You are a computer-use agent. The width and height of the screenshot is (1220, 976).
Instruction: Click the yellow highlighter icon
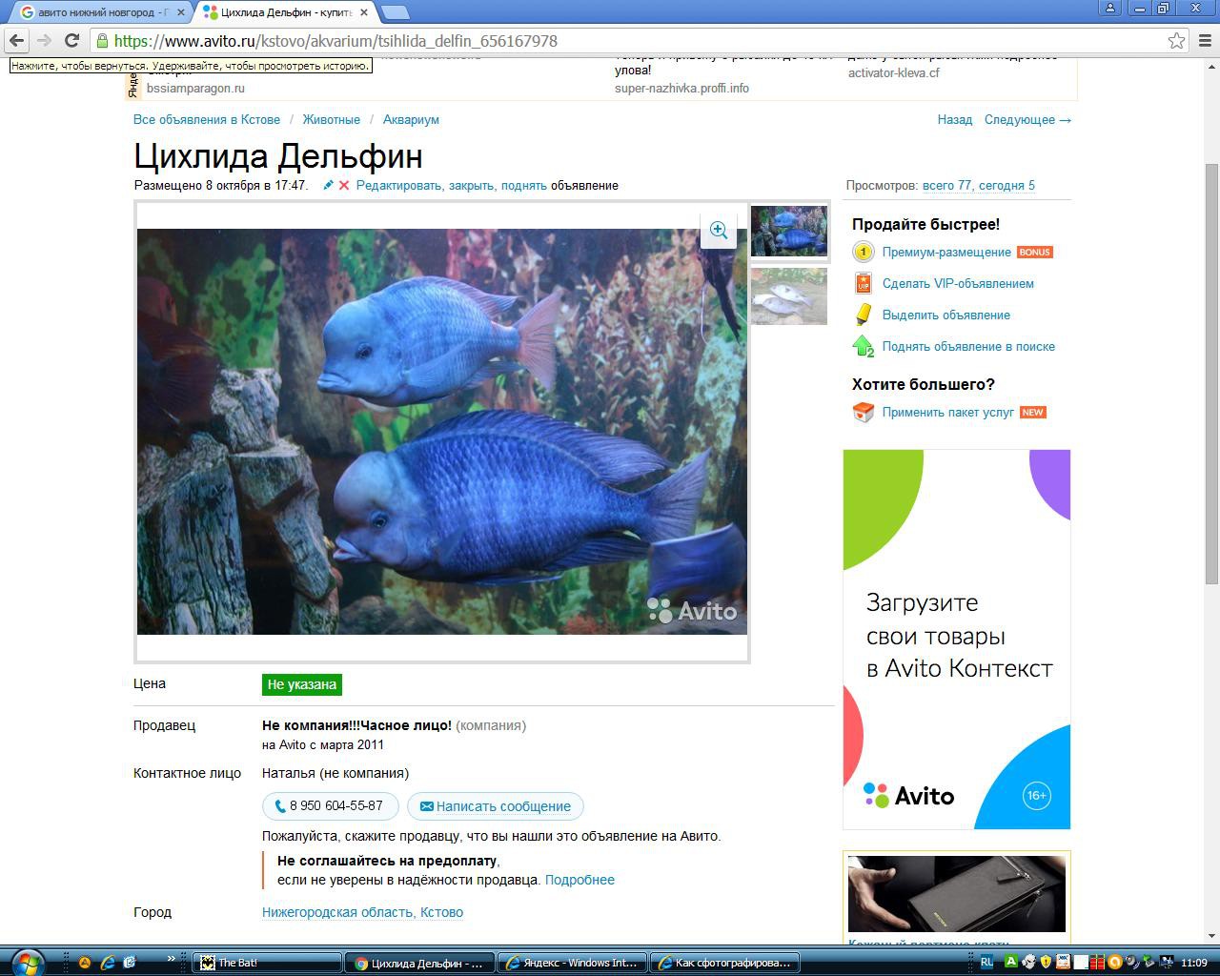tap(863, 315)
